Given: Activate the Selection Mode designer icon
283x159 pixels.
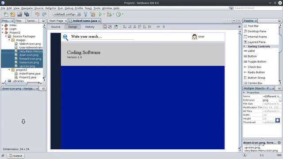Looking at the screenshot, I should [105, 26].
